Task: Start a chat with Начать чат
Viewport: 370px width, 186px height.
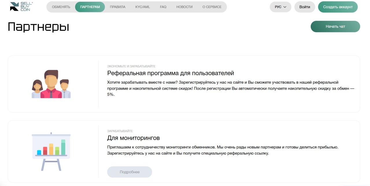Action: [x=335, y=26]
